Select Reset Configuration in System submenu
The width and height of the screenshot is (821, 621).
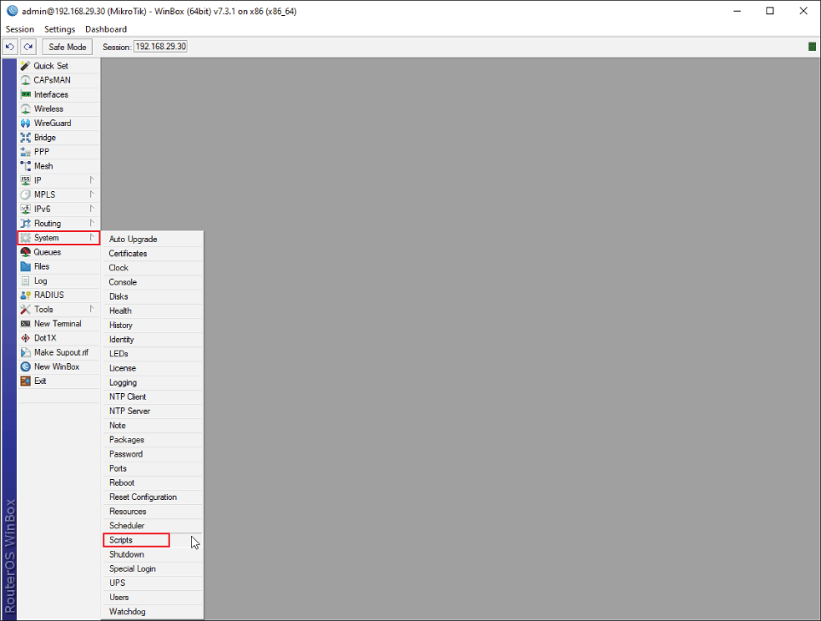coord(143,497)
